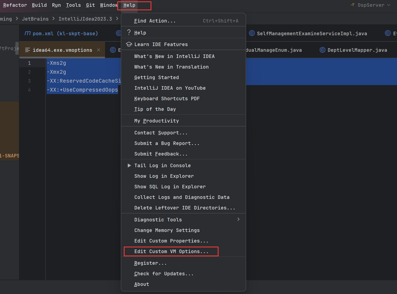Choose Collect Logs and Diagnostic Data
This screenshot has width=397, height=294.
tap(183, 197)
